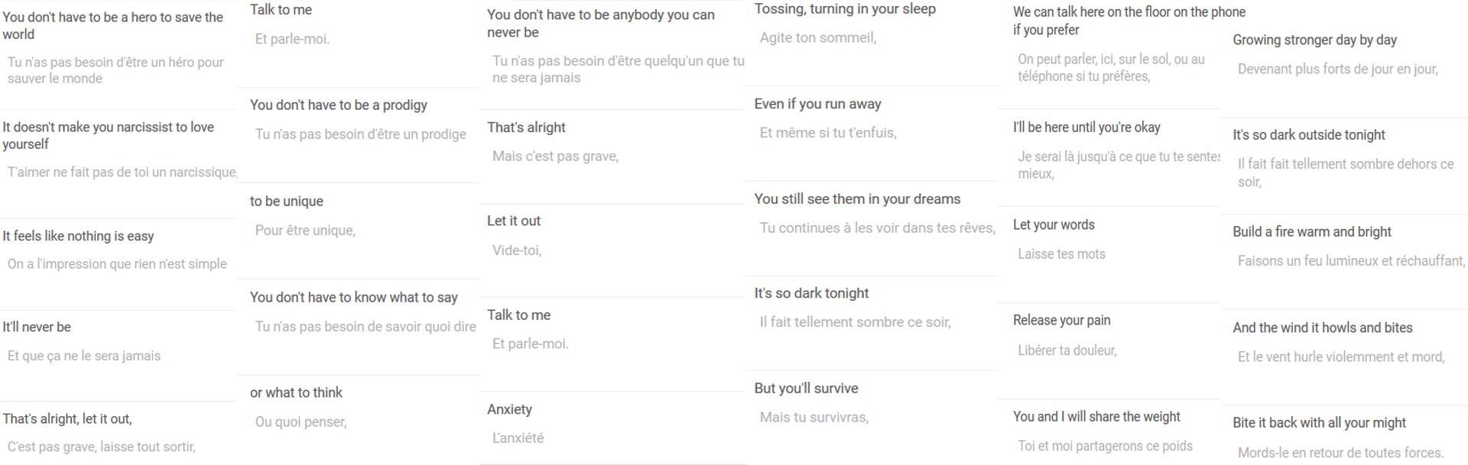Select 'You still see them in your dreams'
This screenshot has width=1468, height=465.
coord(857,199)
